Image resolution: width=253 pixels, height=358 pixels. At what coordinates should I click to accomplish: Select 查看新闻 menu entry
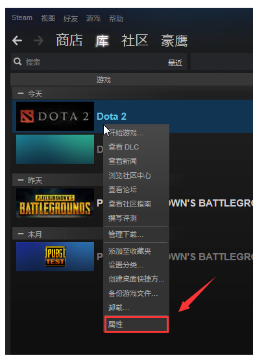(136, 161)
